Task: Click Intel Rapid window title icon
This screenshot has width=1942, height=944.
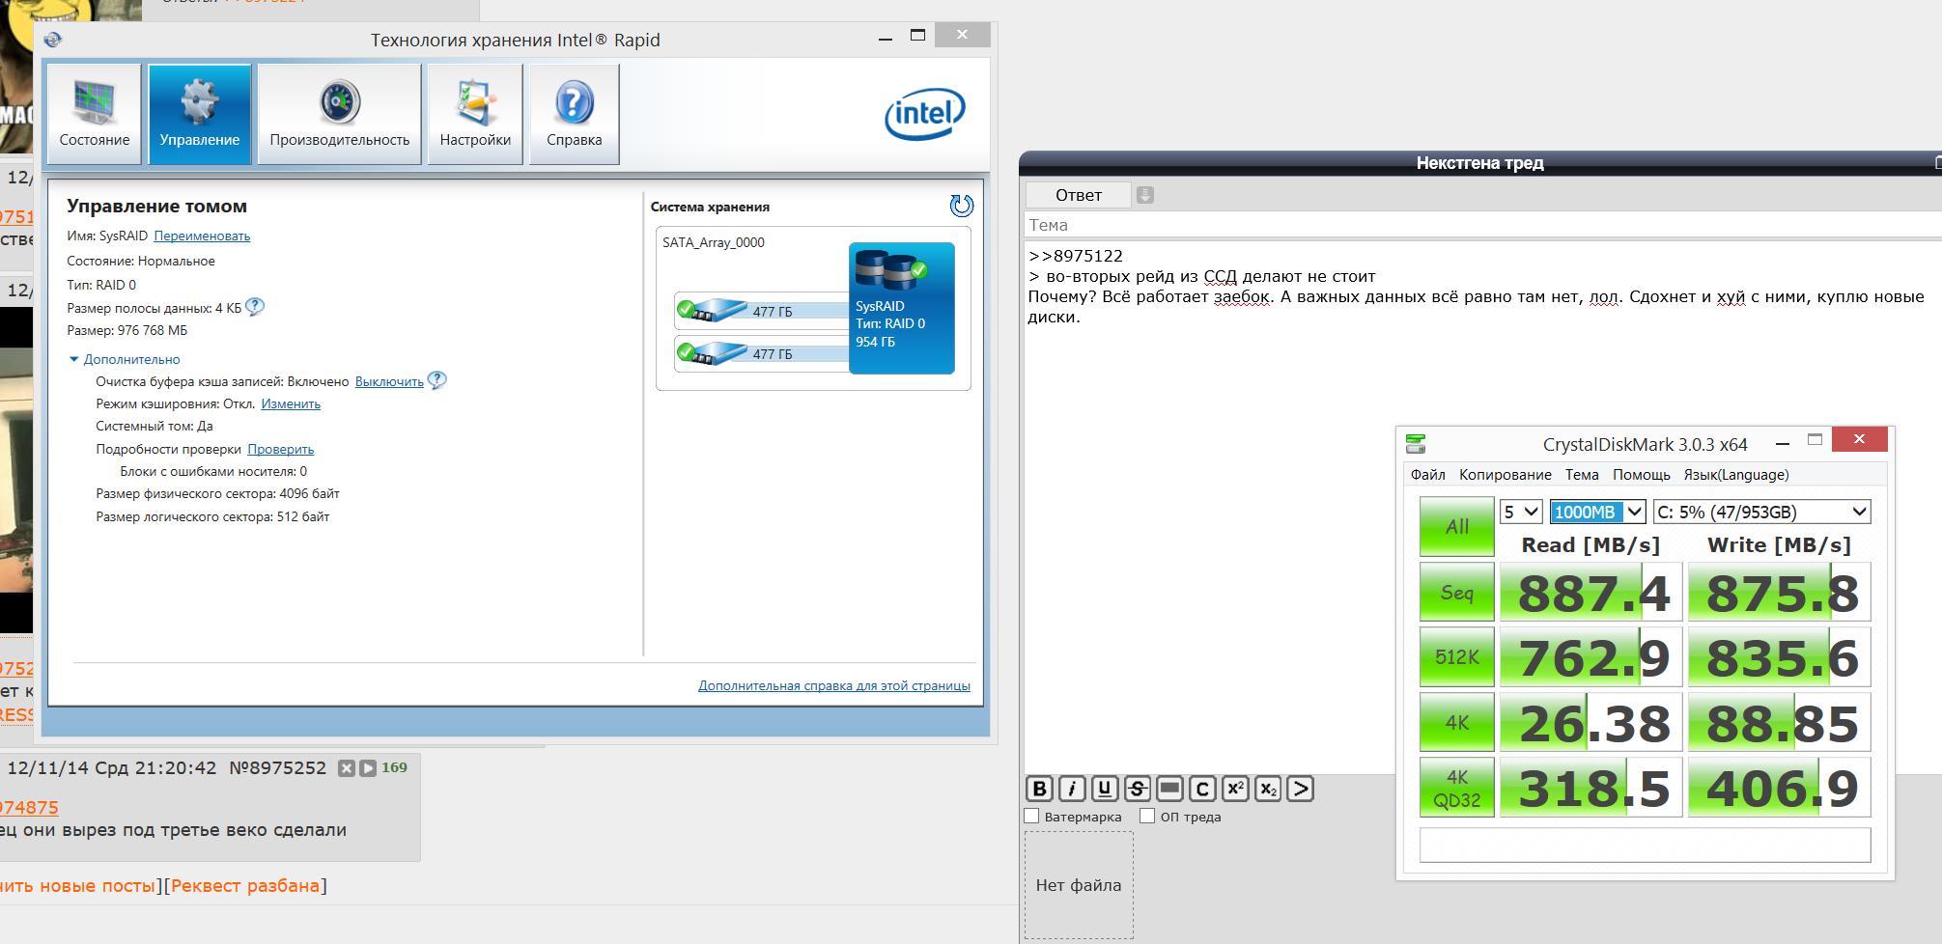Action: point(53,40)
